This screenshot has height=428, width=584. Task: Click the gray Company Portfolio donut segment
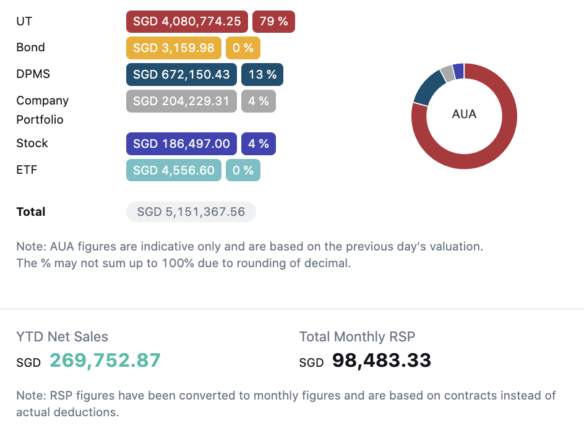(x=447, y=73)
